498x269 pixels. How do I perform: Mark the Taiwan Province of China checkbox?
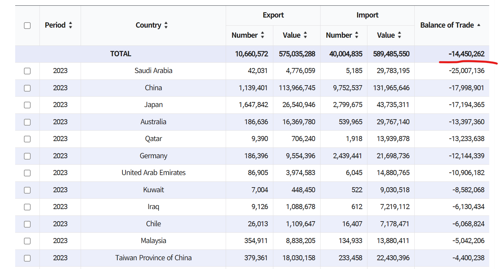coord(27,258)
